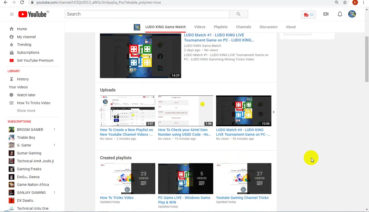Click the YouTube logo
369x212 pixels.
[x=34, y=14]
